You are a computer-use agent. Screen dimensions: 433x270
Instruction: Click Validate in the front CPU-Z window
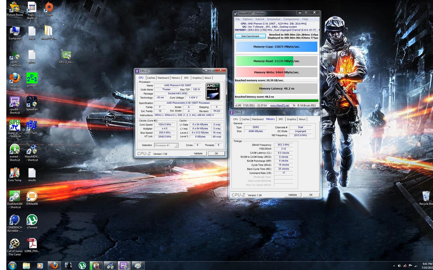pos(198,153)
